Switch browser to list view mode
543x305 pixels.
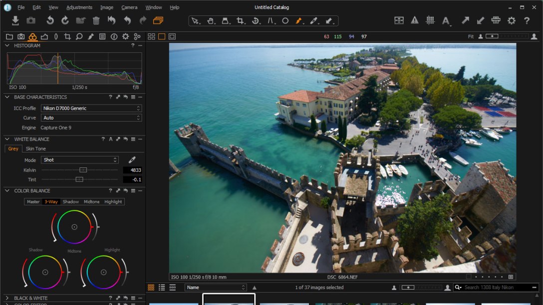pos(162,288)
